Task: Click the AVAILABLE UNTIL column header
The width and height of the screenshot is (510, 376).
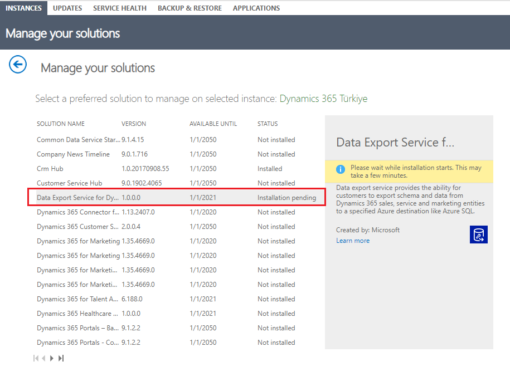Action: [x=213, y=124]
